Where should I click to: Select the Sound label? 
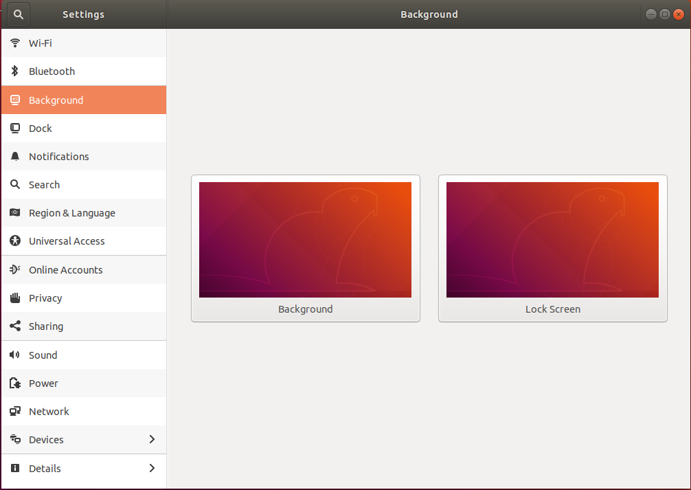pyautogui.click(x=43, y=355)
